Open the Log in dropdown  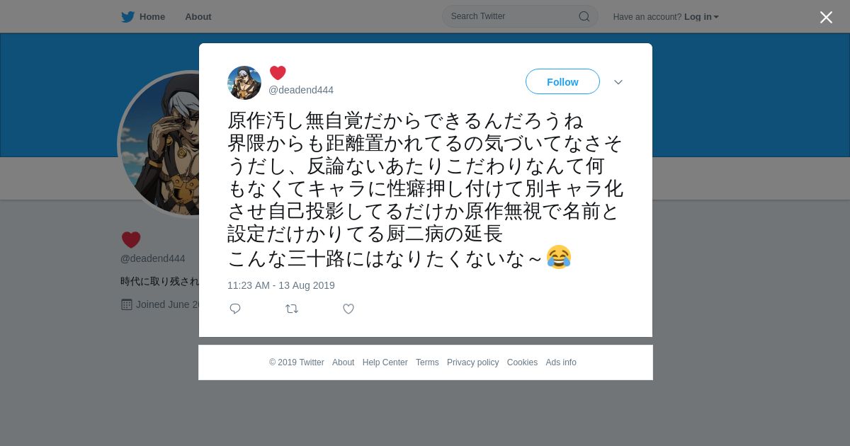[x=701, y=17]
